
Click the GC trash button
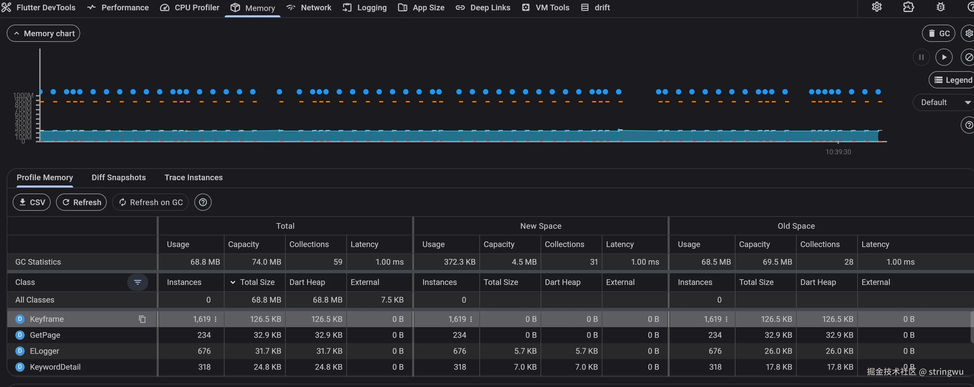(x=938, y=33)
